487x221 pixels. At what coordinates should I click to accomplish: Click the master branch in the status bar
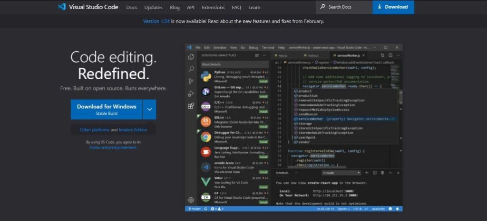[195, 209]
